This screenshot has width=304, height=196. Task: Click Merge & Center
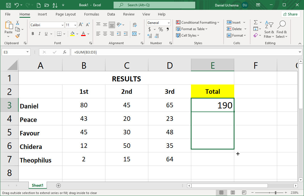135,34
